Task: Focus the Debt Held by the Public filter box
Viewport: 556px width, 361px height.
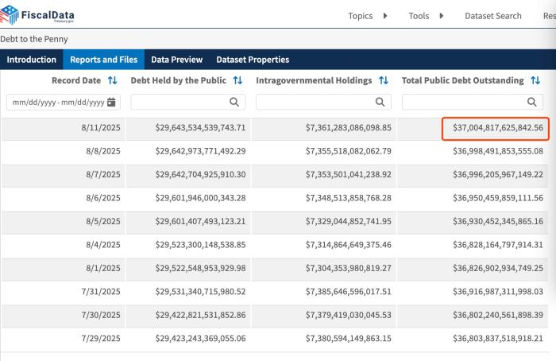Action: pyautogui.click(x=180, y=102)
